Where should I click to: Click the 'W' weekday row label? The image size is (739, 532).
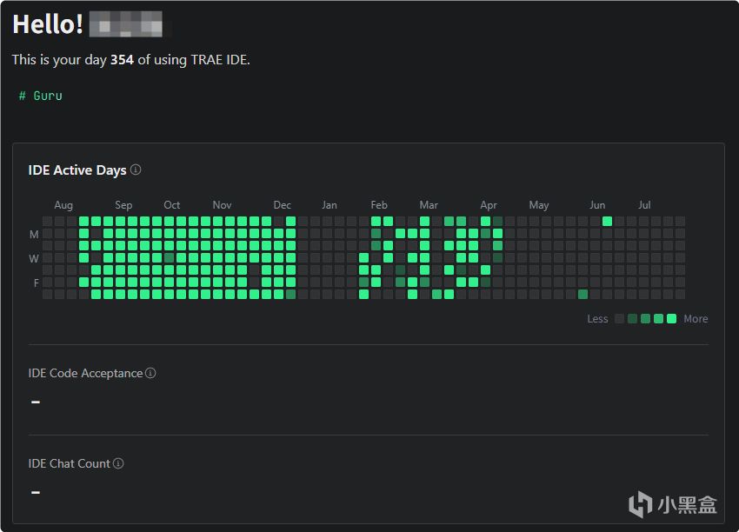[34, 259]
